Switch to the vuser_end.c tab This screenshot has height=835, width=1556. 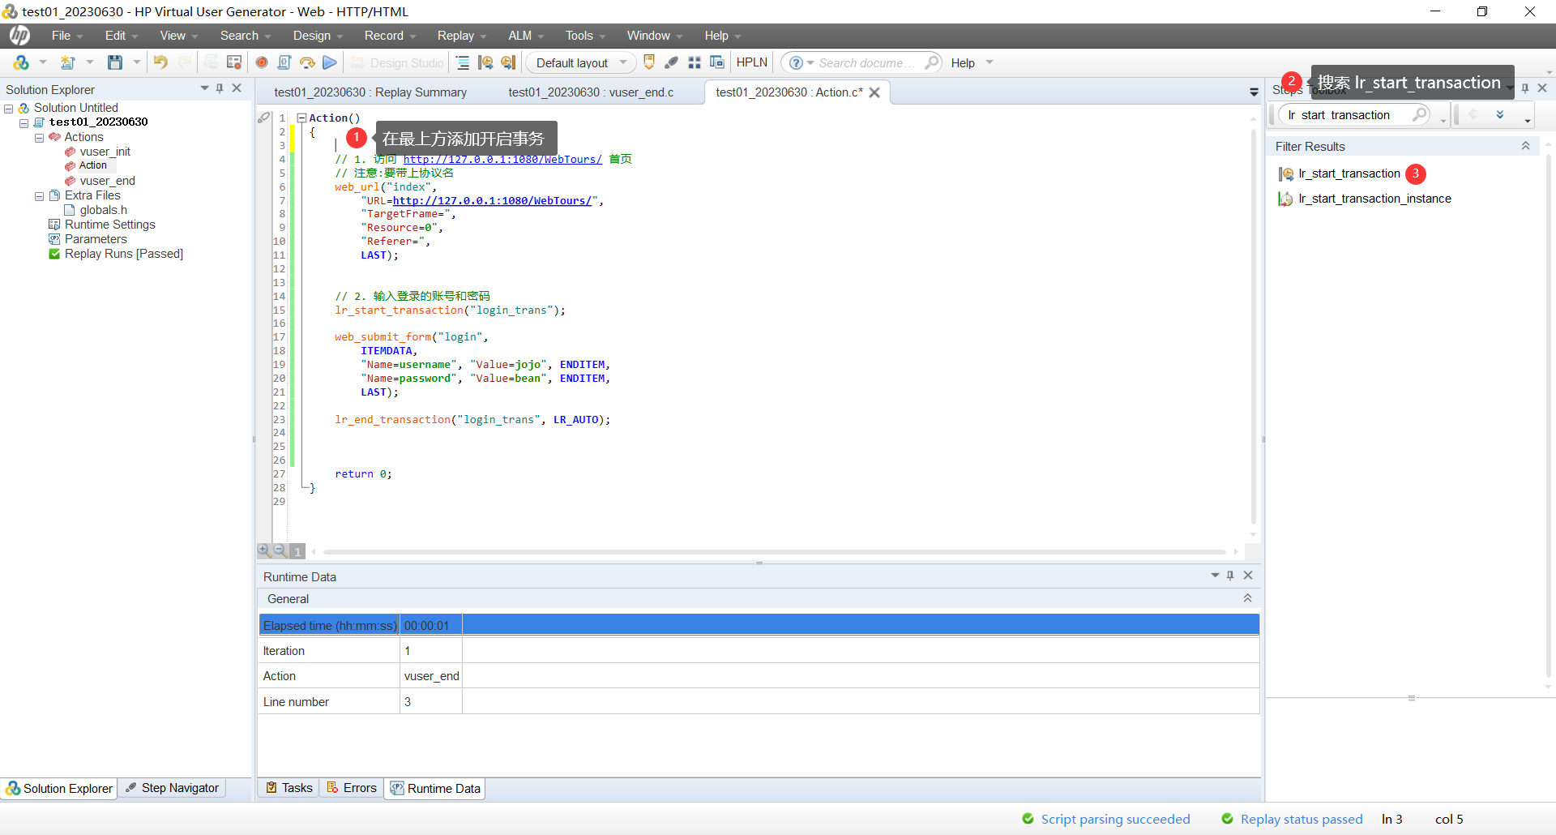591,92
